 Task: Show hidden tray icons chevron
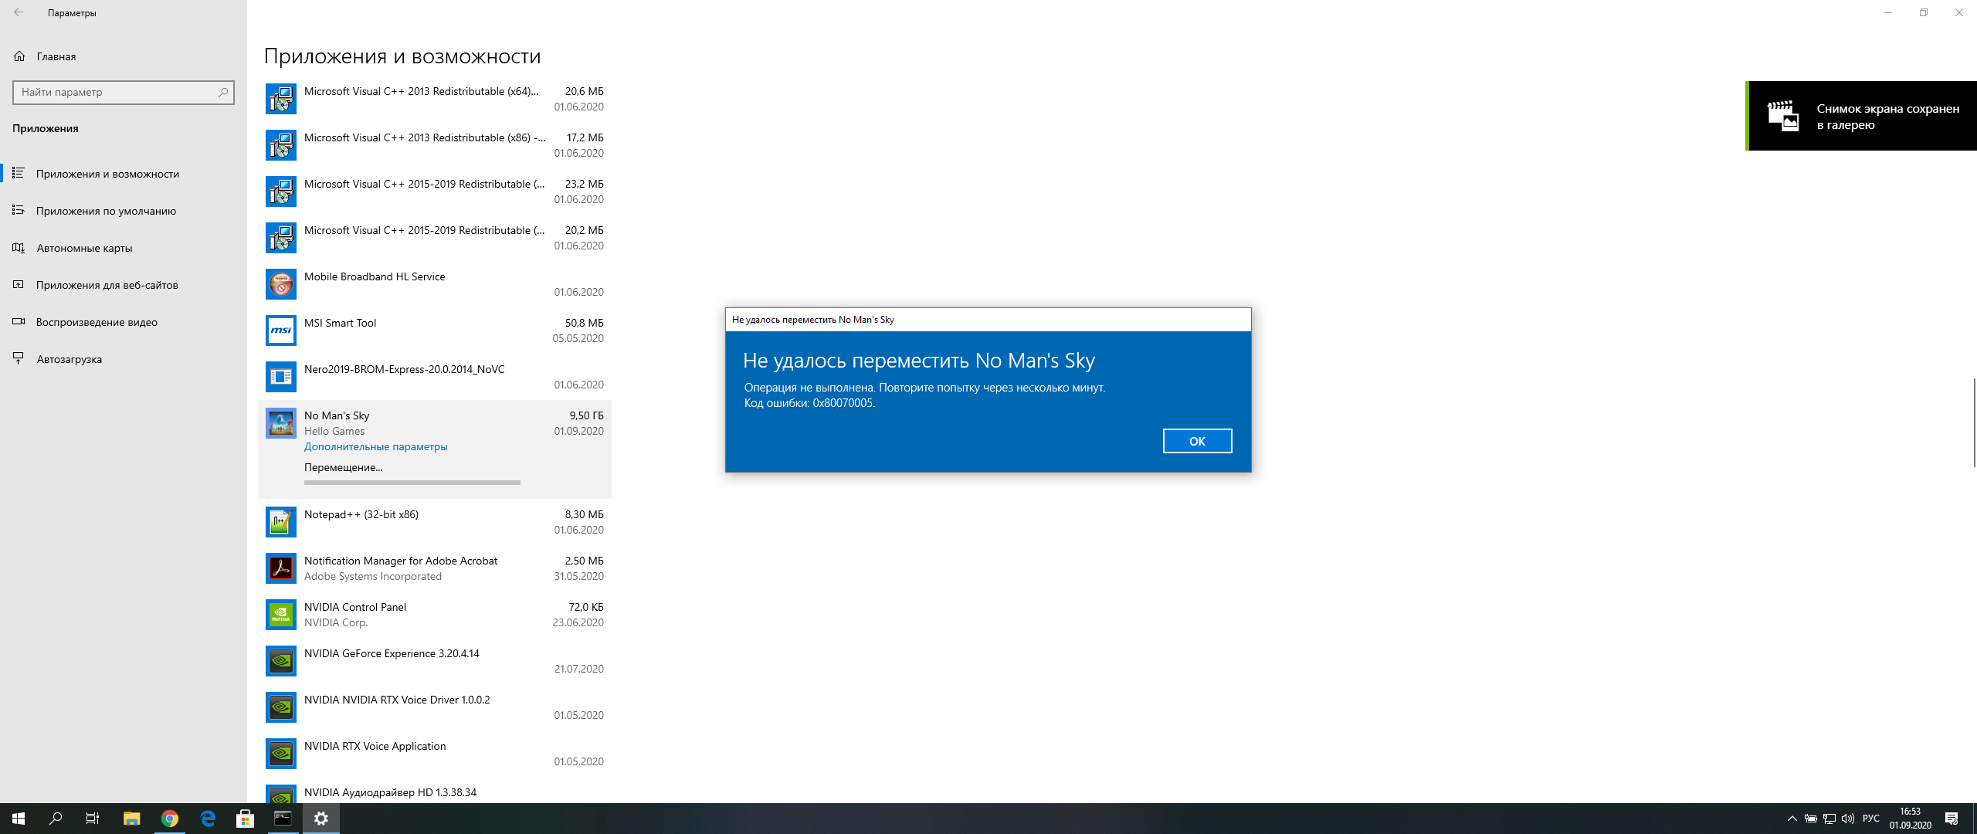coord(1792,819)
